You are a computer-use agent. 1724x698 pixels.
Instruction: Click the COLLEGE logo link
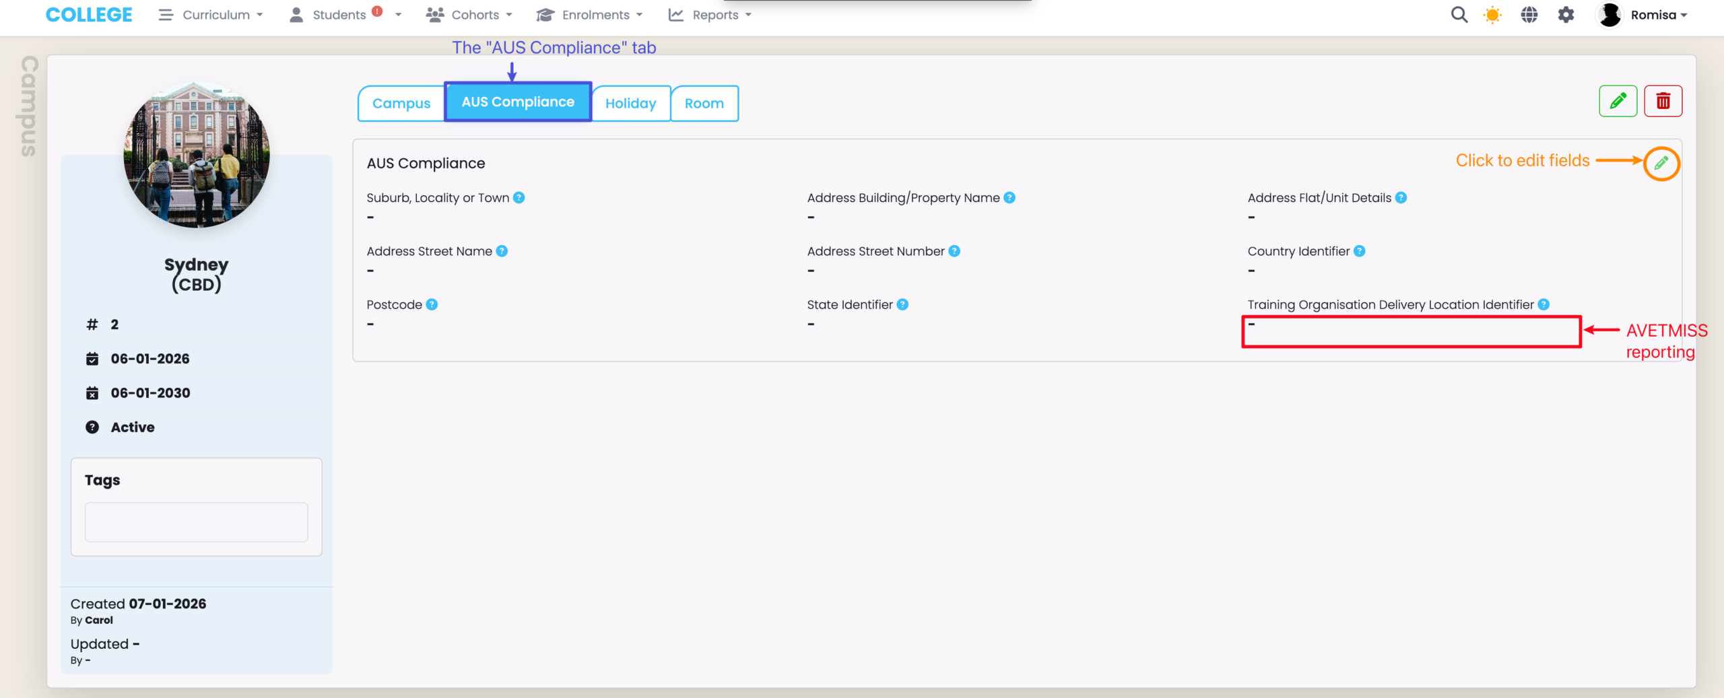pos(89,15)
